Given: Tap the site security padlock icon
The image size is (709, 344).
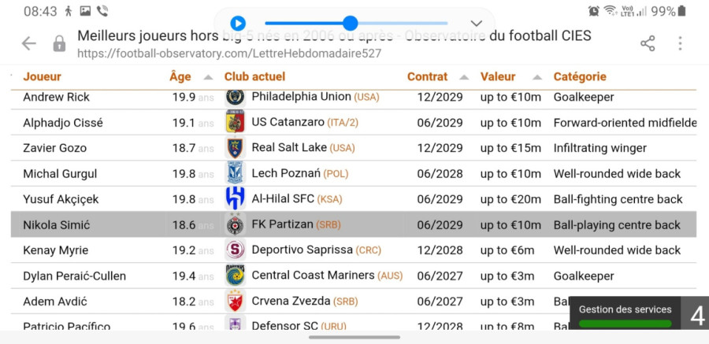Looking at the screenshot, I should [x=59, y=44].
